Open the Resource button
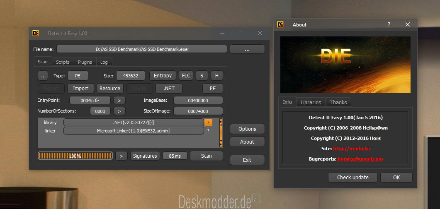Viewport: 440px width, 209px height. pyautogui.click(x=110, y=88)
